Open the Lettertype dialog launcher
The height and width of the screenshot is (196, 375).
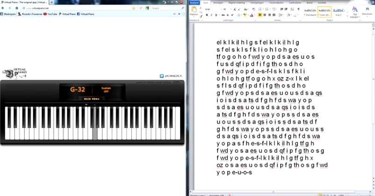(255, 20)
